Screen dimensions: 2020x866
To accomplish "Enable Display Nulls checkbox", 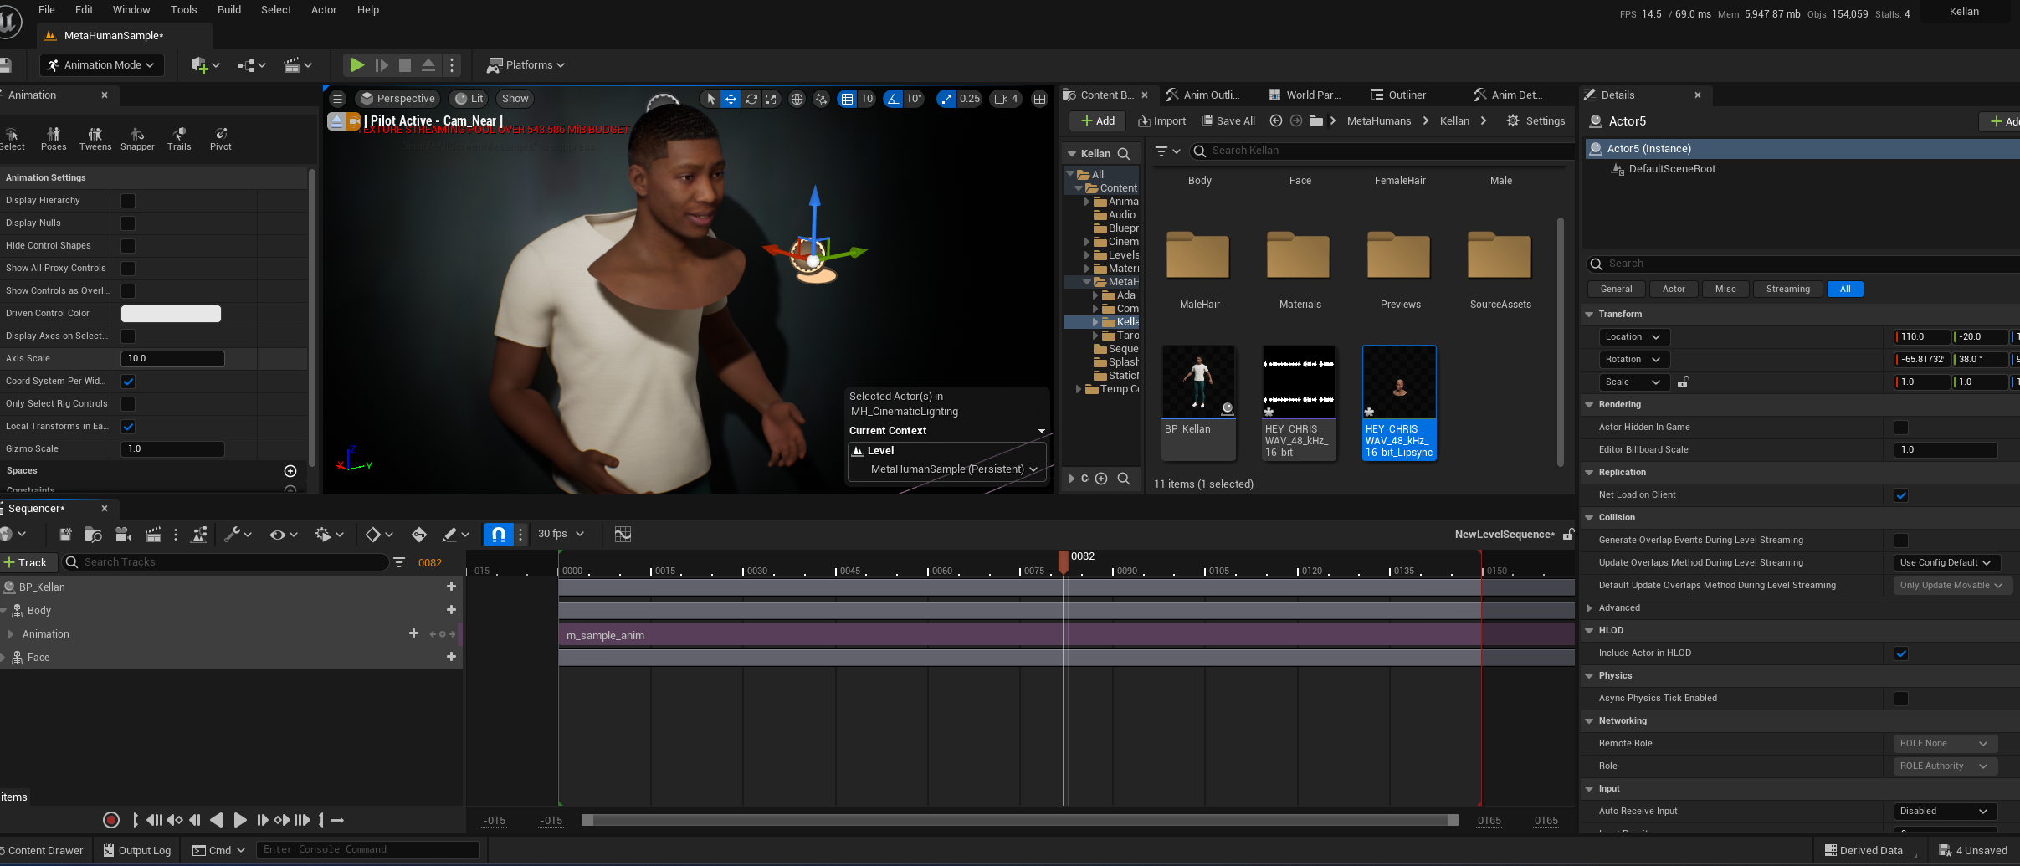I will tap(128, 223).
